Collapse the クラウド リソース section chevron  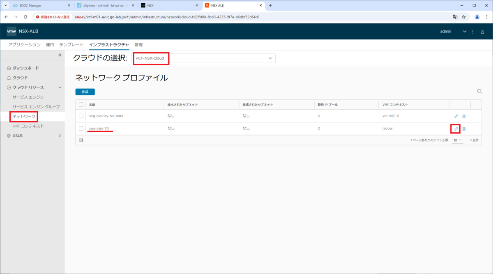[60, 87]
